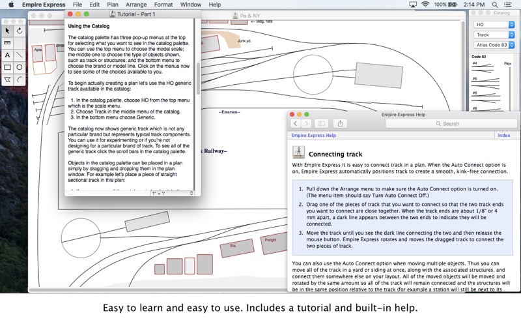The height and width of the screenshot is (326, 521).
Task: Open the Format menu
Action: click(163, 5)
